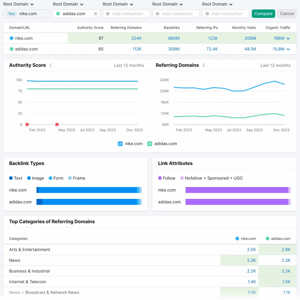Click the Referring Domains info icon
This screenshot has width=300, height=300.
coord(204,65)
